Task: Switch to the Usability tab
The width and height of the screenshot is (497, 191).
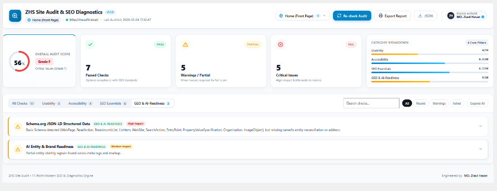Action: point(51,103)
